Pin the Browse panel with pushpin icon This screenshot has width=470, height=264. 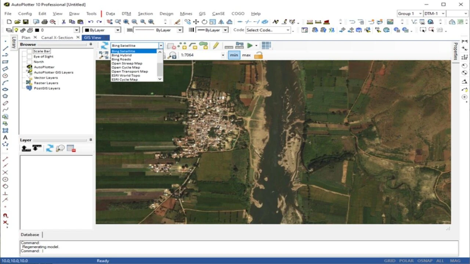click(x=91, y=44)
